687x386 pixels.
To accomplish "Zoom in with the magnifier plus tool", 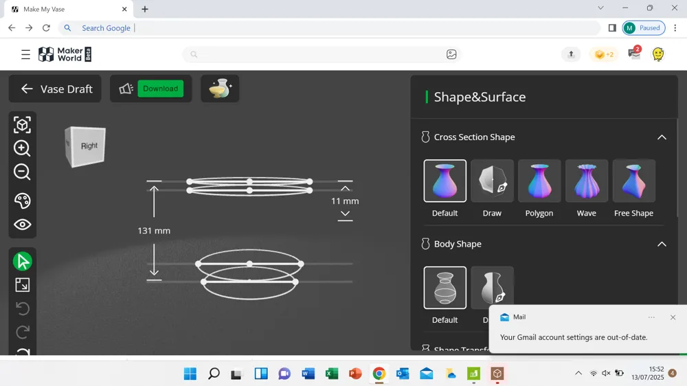I will tap(22, 148).
